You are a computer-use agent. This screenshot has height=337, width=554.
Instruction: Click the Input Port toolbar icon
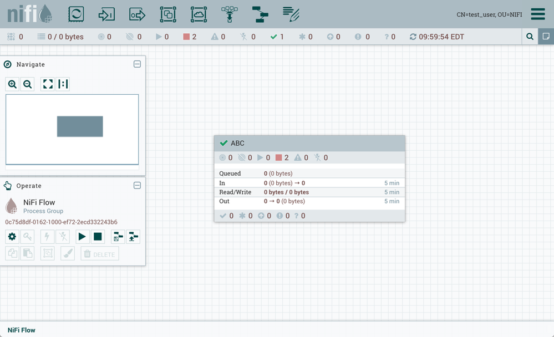(x=106, y=14)
